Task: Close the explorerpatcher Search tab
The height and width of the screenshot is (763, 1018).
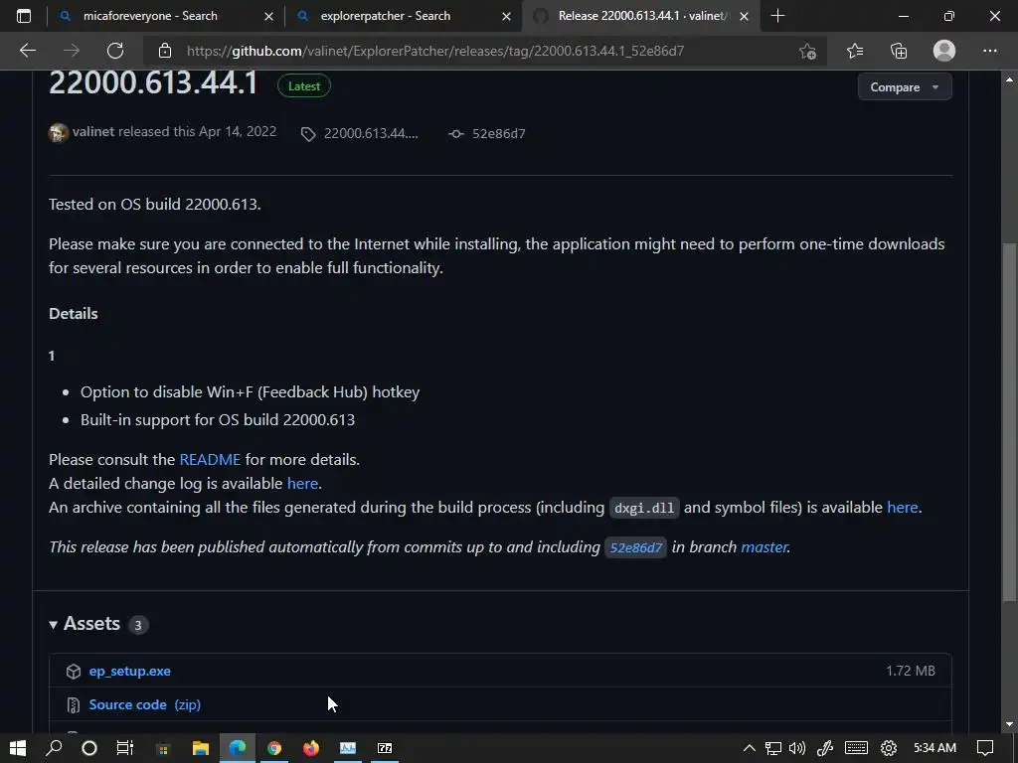Action: pos(506,16)
